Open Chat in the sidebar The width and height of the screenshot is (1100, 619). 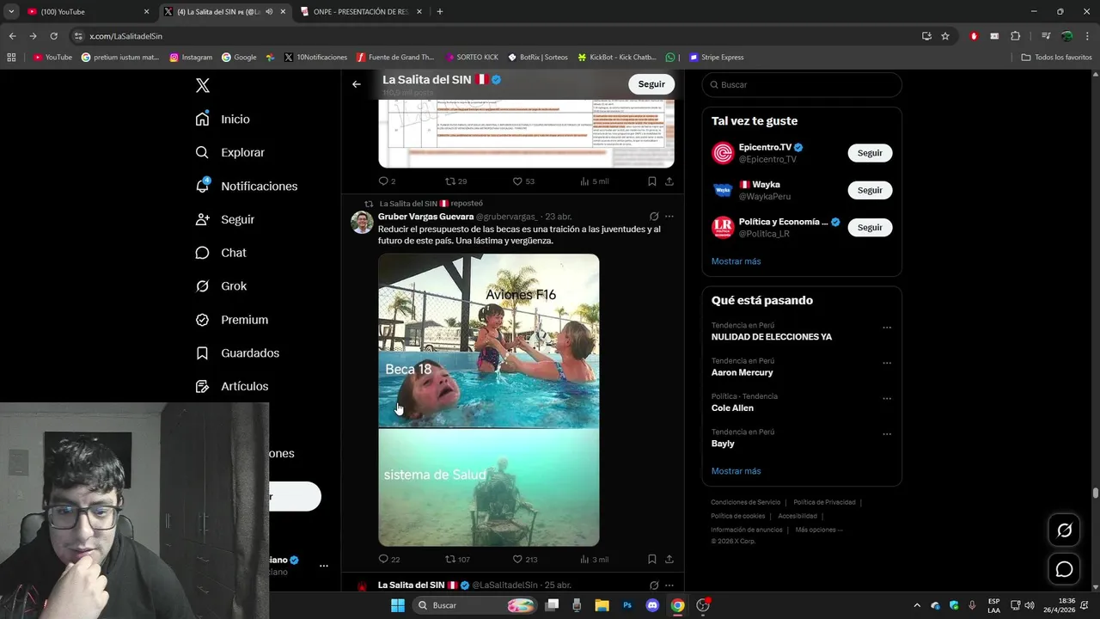(220, 253)
